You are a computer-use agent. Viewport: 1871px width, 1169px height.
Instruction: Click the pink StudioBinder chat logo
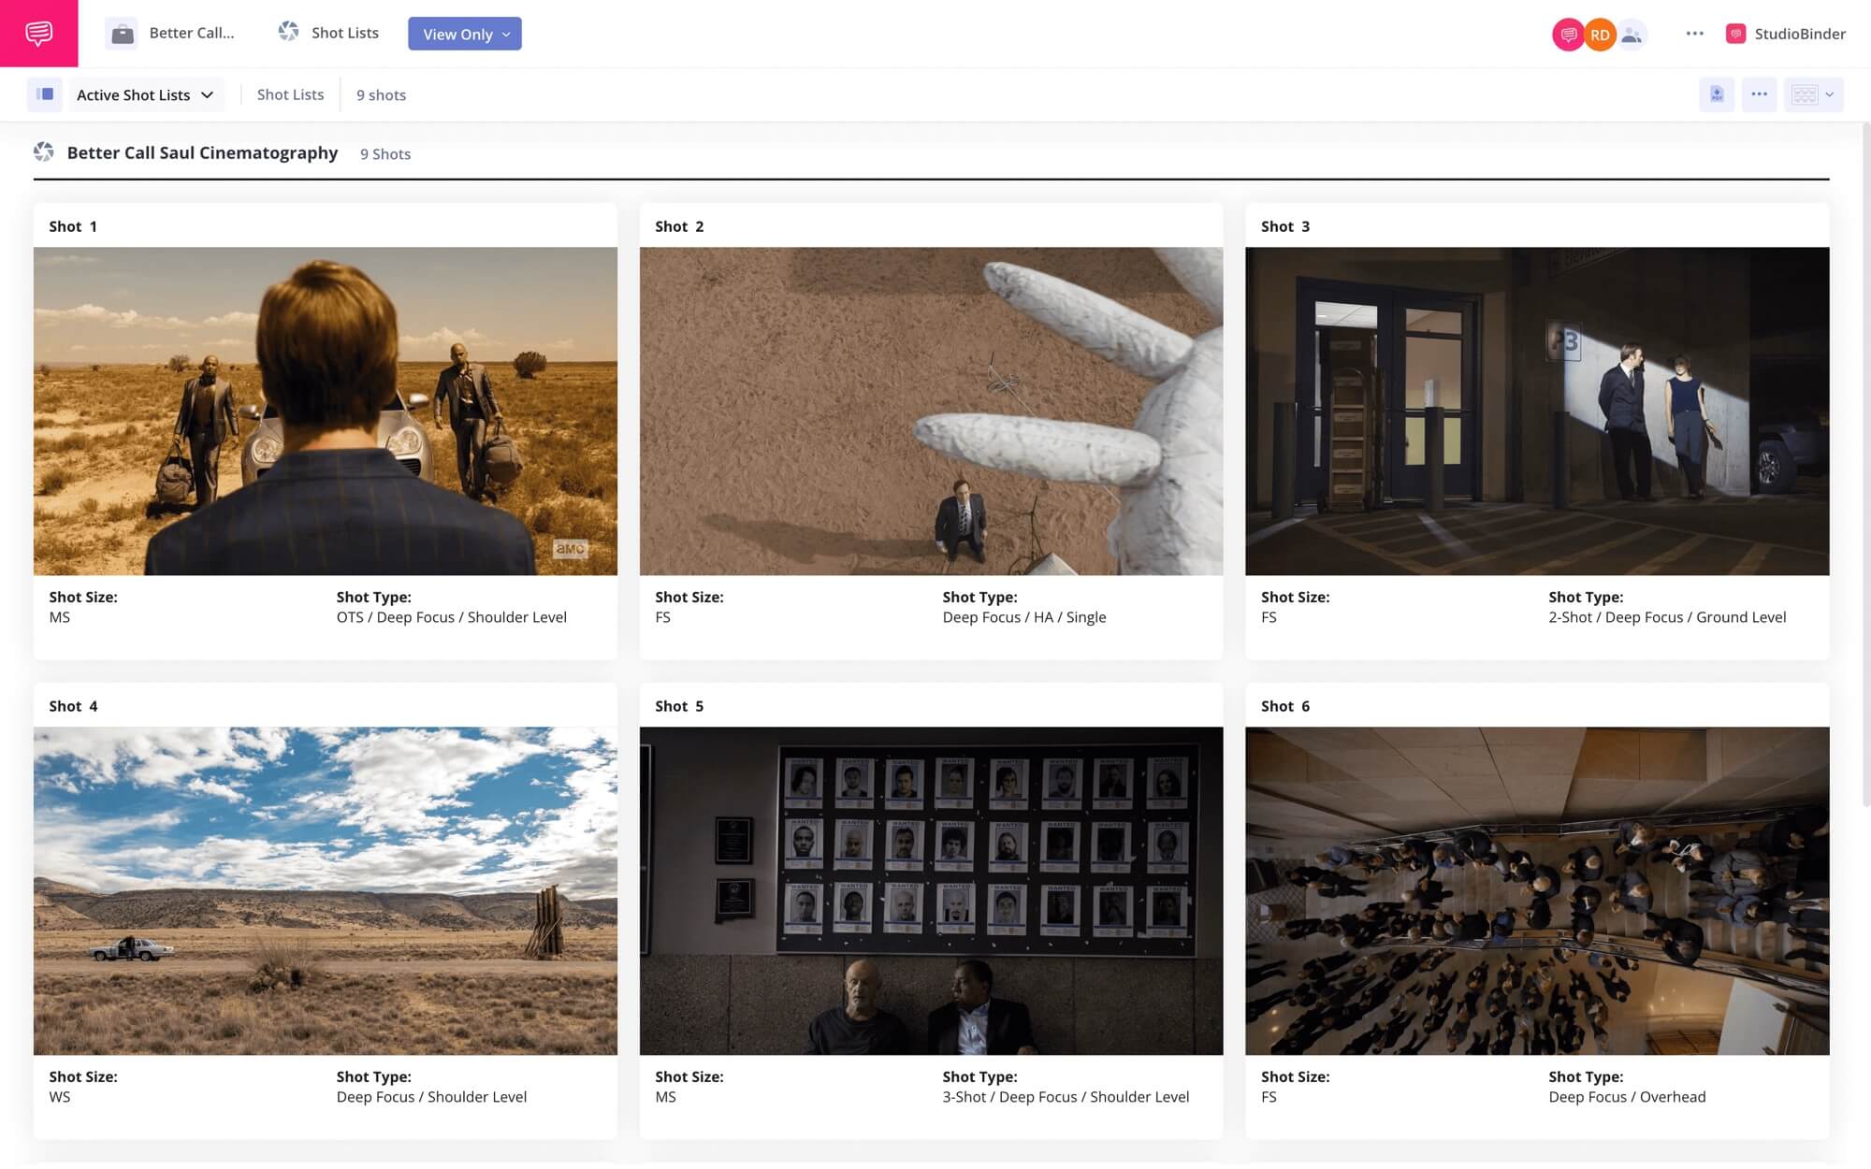point(38,34)
